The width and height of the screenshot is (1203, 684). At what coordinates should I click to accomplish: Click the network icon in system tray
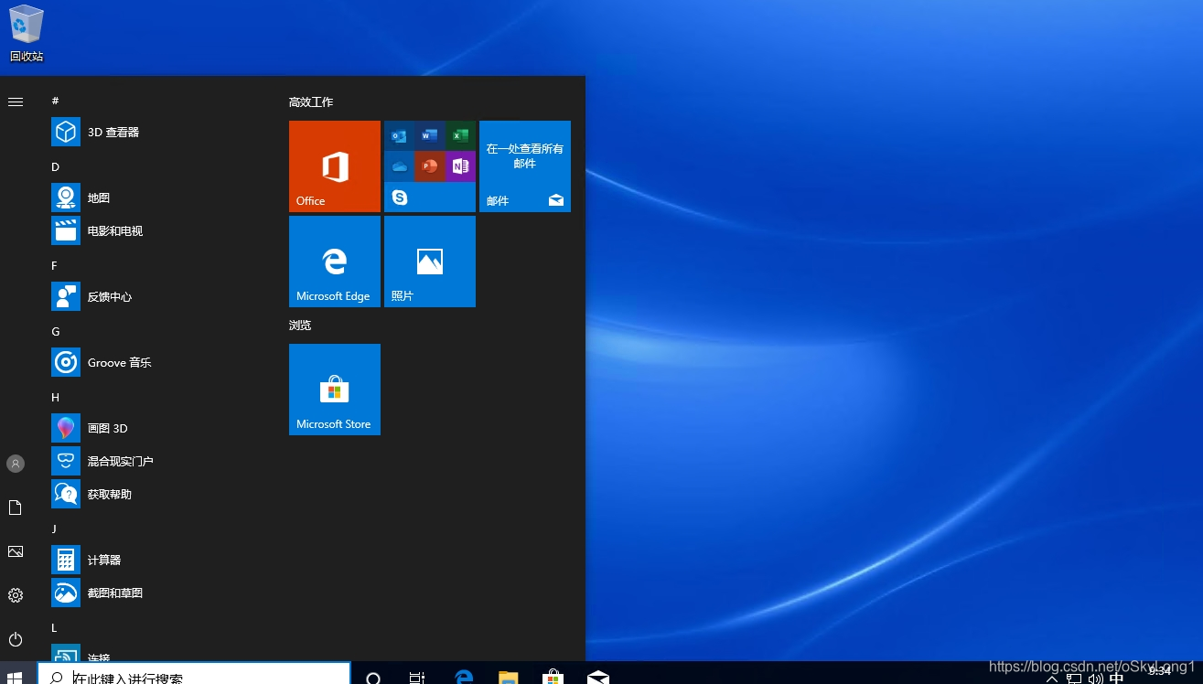1074,679
